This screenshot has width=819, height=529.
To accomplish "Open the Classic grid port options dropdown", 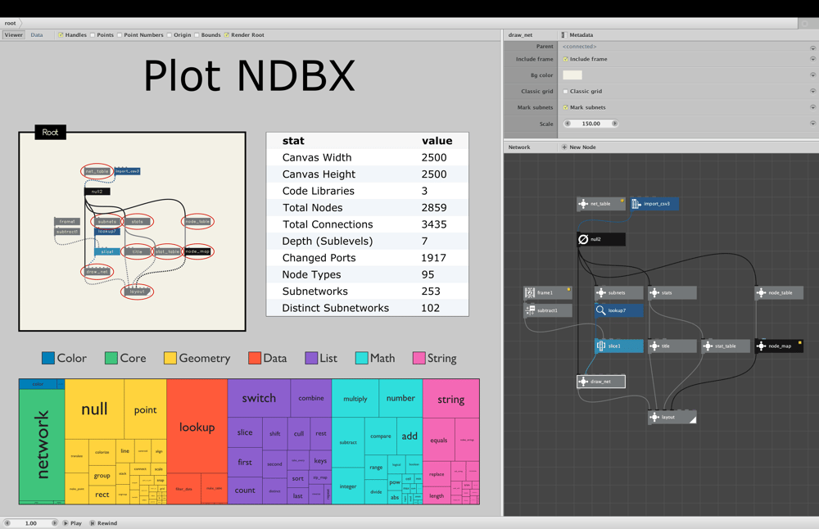I will click(812, 92).
